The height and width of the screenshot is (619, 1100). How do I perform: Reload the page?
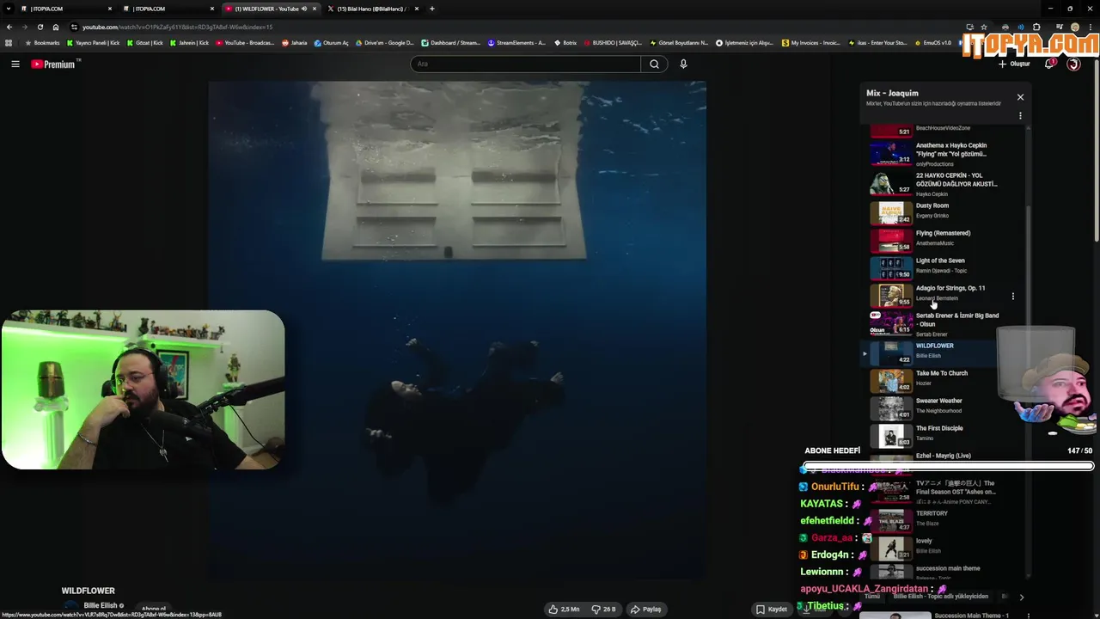(40, 27)
